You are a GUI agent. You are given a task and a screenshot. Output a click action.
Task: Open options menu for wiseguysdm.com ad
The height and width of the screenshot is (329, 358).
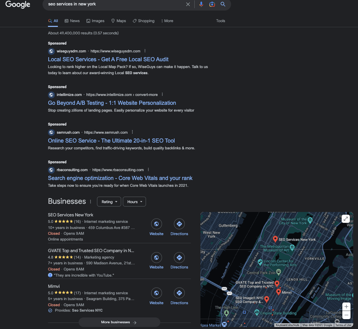click(145, 51)
